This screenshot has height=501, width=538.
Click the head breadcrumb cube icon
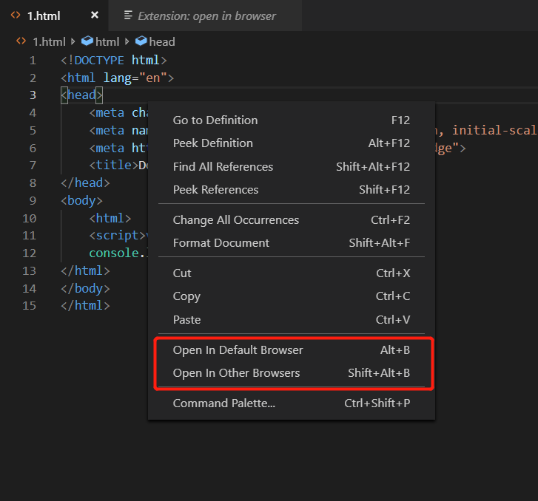coord(141,42)
